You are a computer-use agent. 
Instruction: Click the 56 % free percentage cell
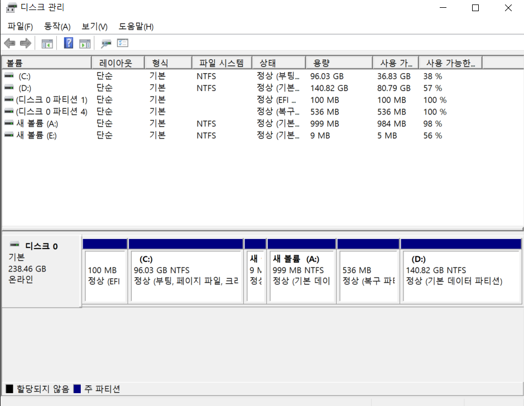[x=432, y=136]
